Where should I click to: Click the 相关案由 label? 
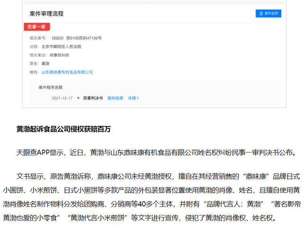click(38, 55)
